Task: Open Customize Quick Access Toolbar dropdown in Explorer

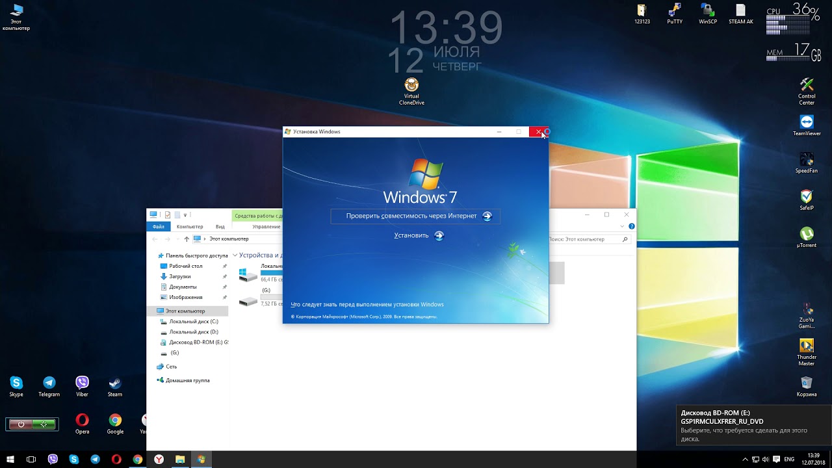Action: click(185, 214)
